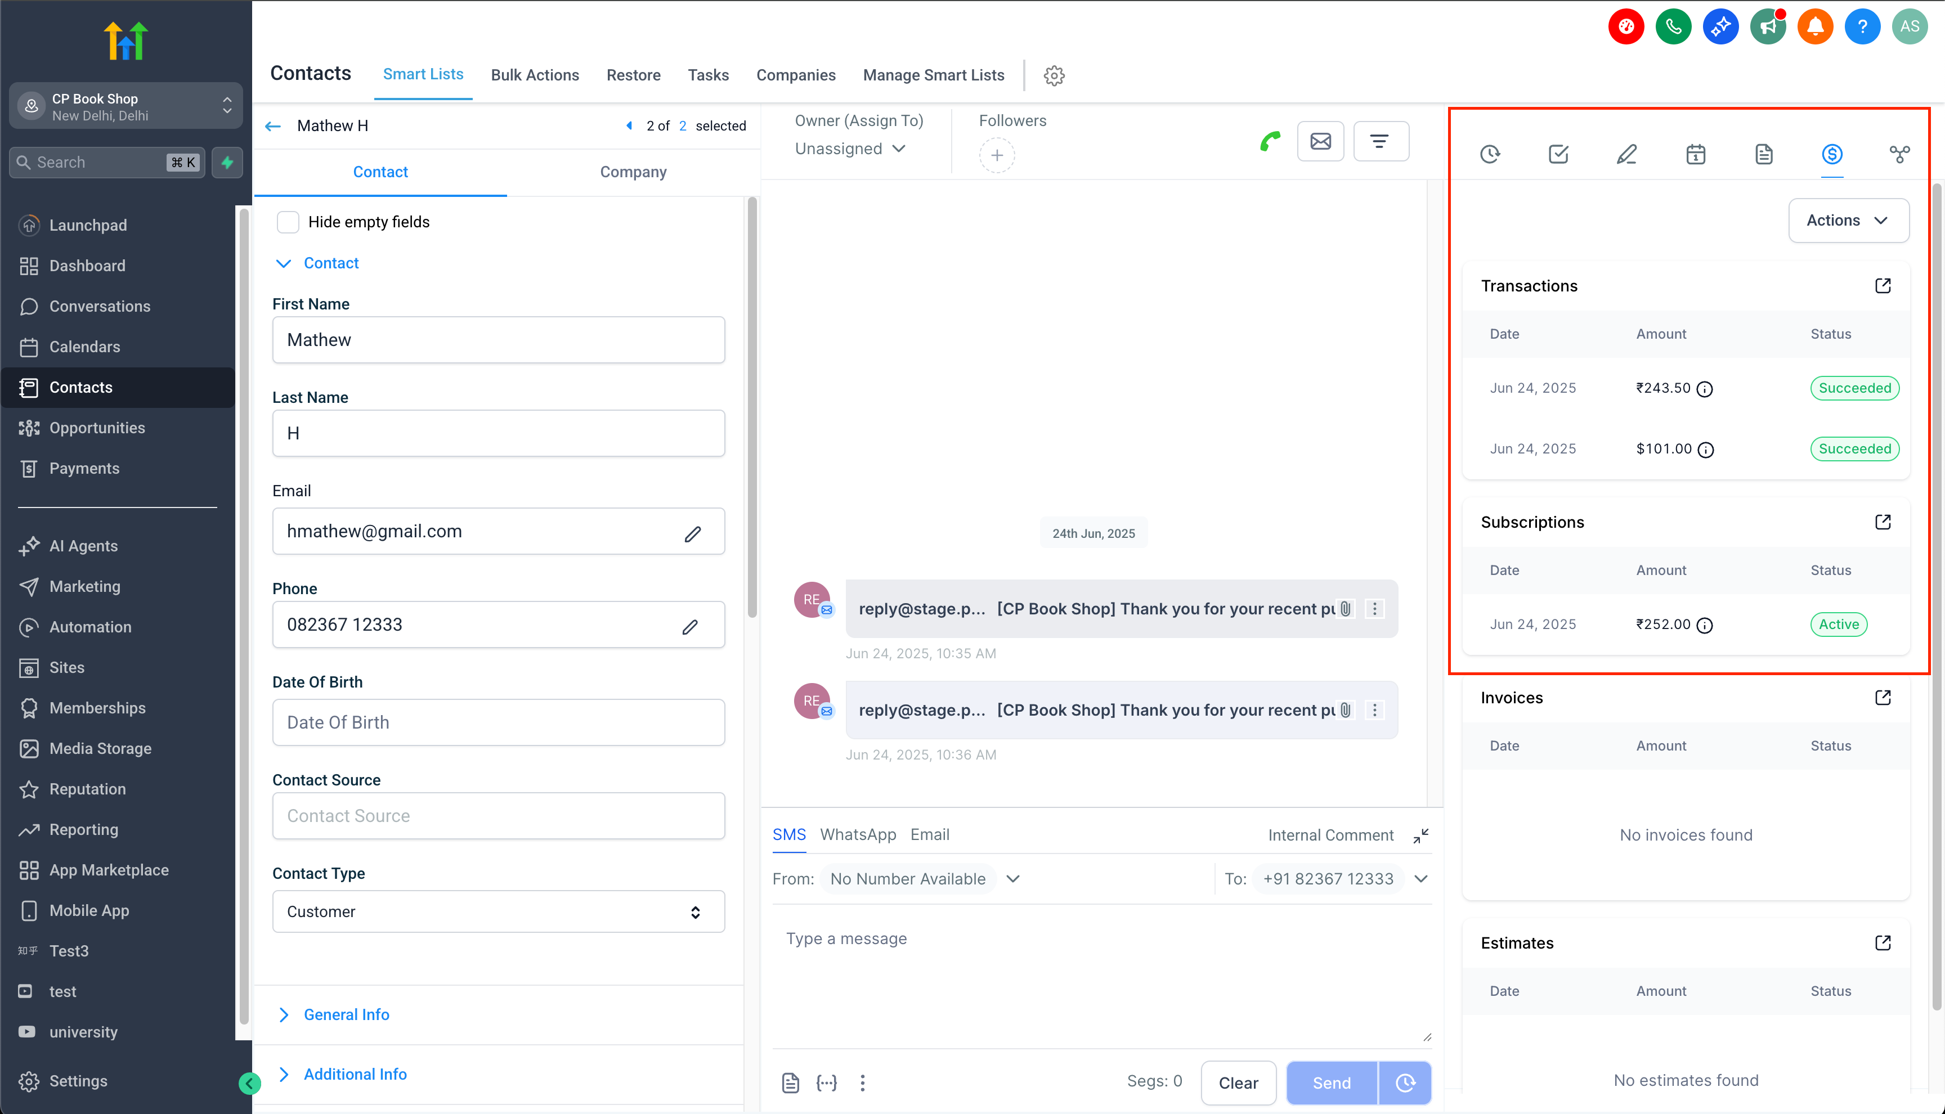Click the Clear button
This screenshot has height=1114, width=1945.
click(x=1238, y=1082)
